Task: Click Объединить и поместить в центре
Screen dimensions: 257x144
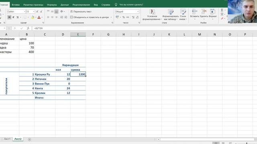Action: (x=90, y=17)
